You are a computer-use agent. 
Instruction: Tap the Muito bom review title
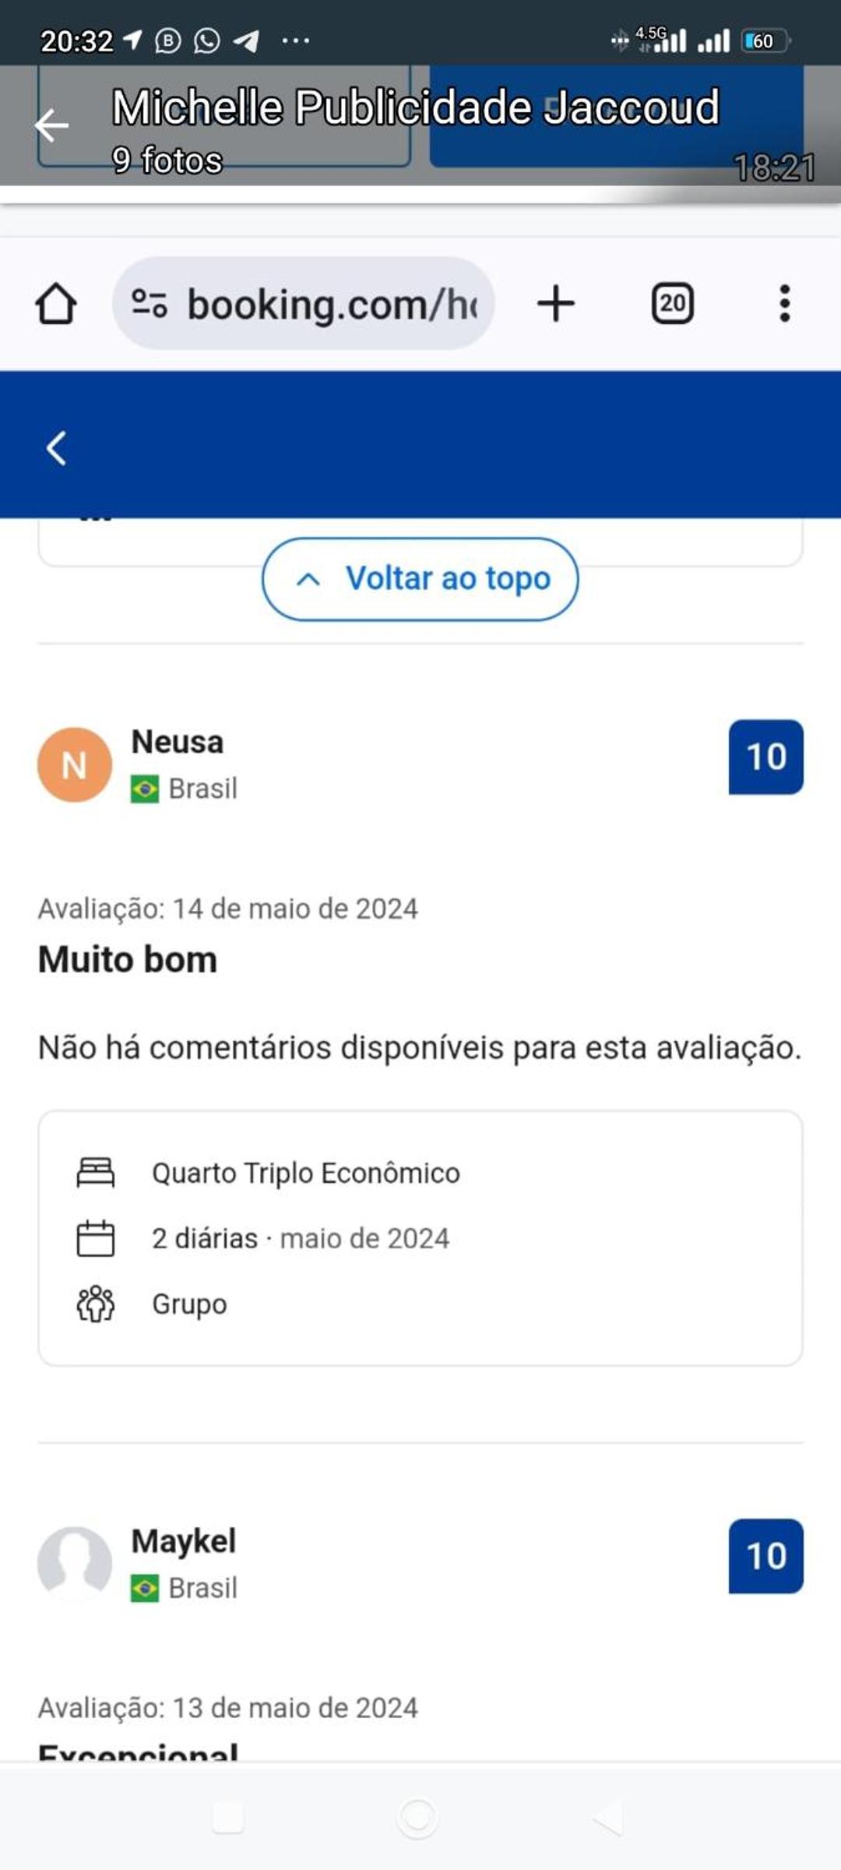click(x=128, y=959)
